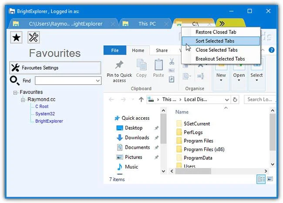Click the double-chevron more tabs icon

(222, 24)
